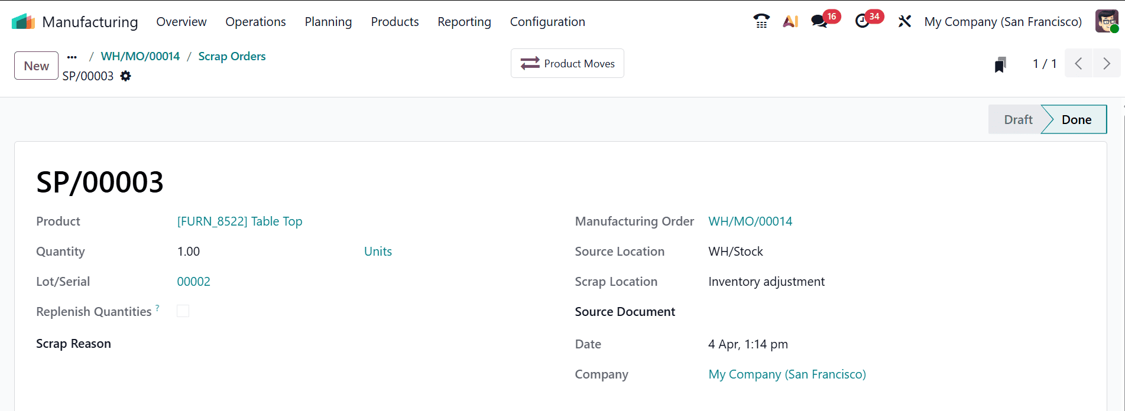Select the Draft status stage
This screenshot has width=1125, height=411.
[x=1018, y=119]
